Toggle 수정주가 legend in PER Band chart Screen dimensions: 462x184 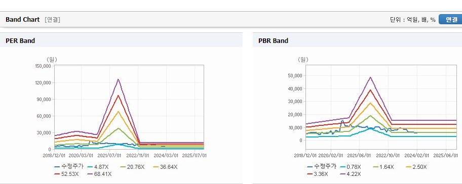pyautogui.click(x=69, y=167)
